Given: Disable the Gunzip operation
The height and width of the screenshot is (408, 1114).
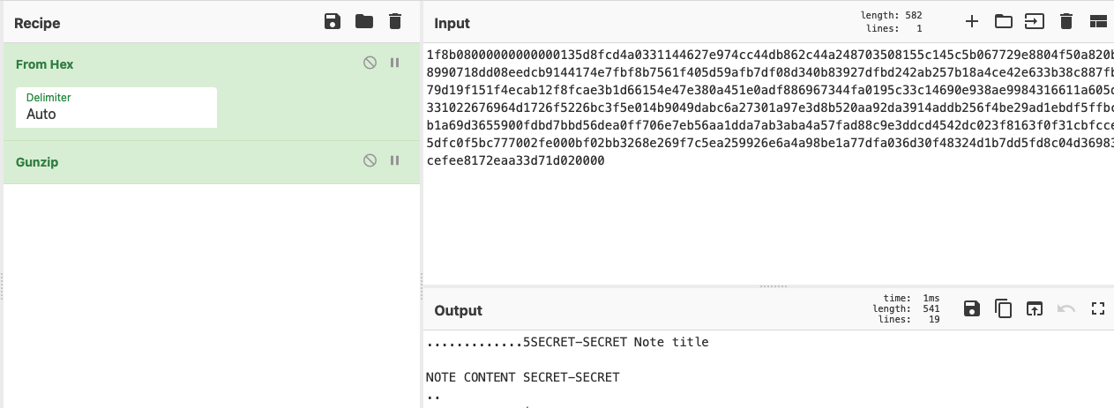Looking at the screenshot, I should 370,161.
